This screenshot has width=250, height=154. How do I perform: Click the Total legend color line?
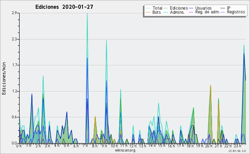click(x=148, y=8)
